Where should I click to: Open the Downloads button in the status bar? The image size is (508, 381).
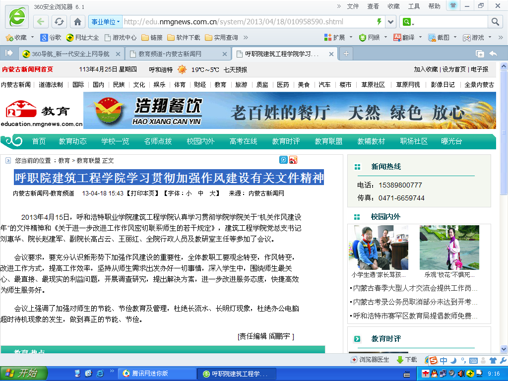point(407,360)
